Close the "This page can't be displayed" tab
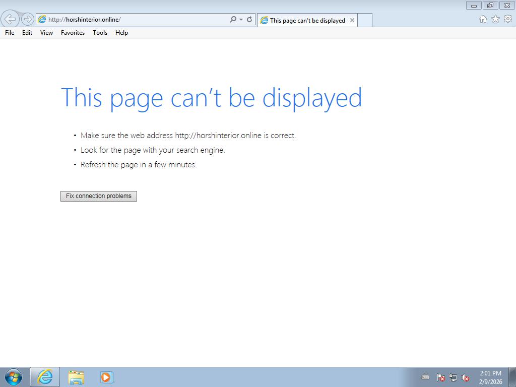Screen dimensions: 516x387 tap(352, 20)
